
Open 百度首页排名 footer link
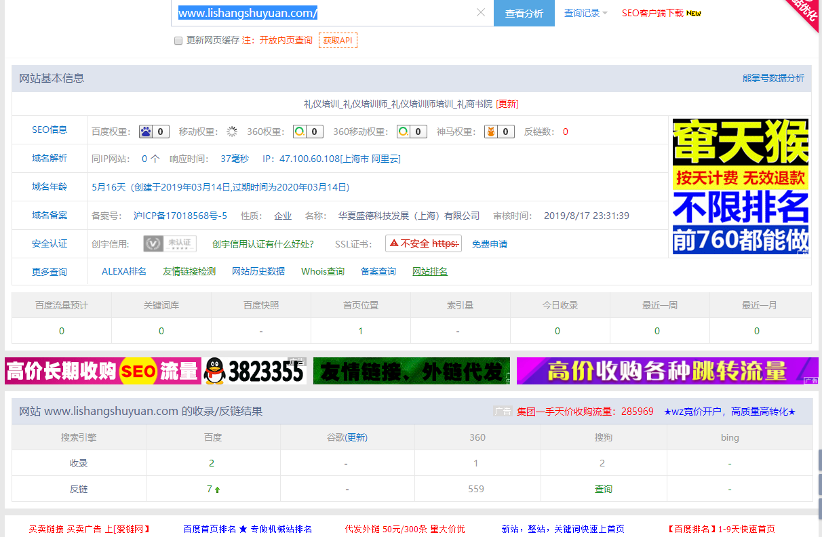248,529
